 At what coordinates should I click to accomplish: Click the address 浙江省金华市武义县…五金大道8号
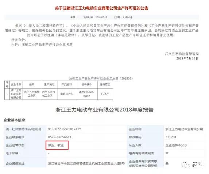(x=86, y=163)
